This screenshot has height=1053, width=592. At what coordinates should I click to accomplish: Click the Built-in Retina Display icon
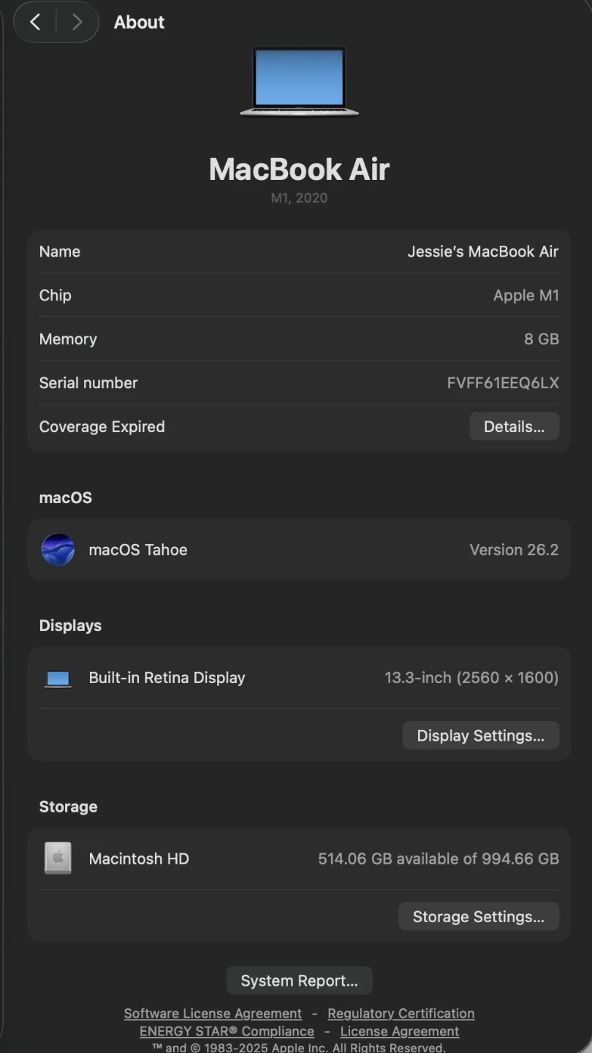[x=58, y=679]
